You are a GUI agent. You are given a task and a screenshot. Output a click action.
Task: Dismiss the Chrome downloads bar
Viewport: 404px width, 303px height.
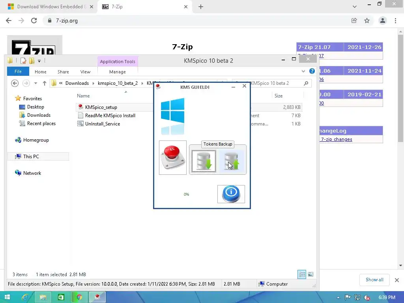pyautogui.click(x=397, y=280)
